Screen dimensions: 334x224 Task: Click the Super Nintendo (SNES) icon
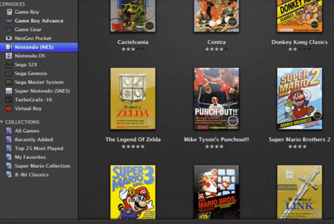click(x=9, y=91)
